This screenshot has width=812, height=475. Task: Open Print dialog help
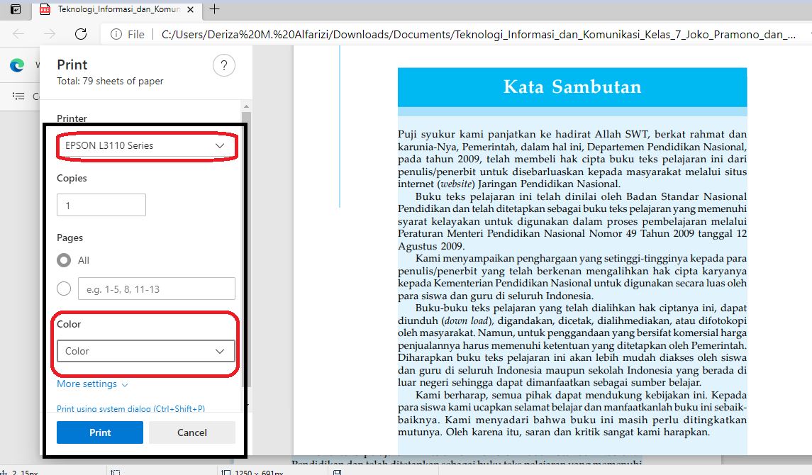tap(223, 65)
